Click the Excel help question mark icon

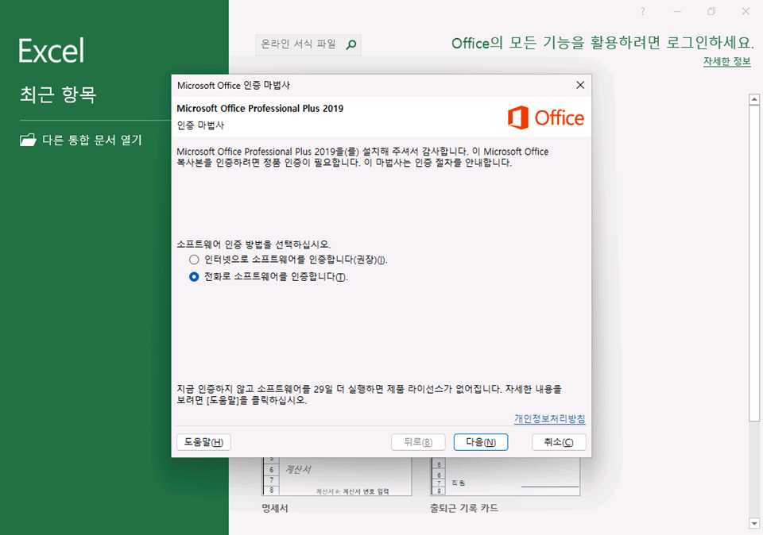pos(643,11)
